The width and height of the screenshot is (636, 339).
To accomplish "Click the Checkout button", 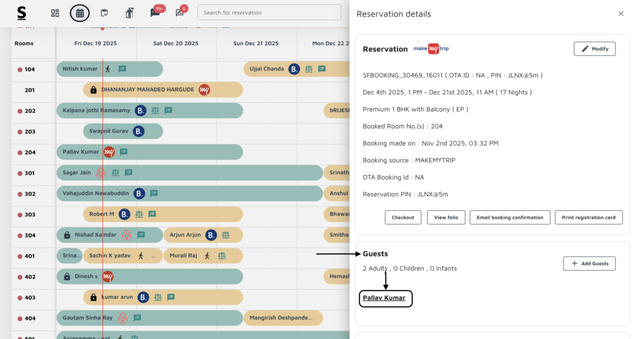I will (403, 218).
